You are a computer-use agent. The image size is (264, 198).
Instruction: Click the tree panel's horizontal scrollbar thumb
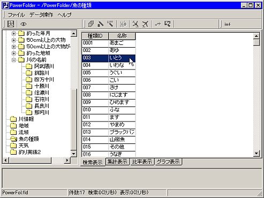30,160
